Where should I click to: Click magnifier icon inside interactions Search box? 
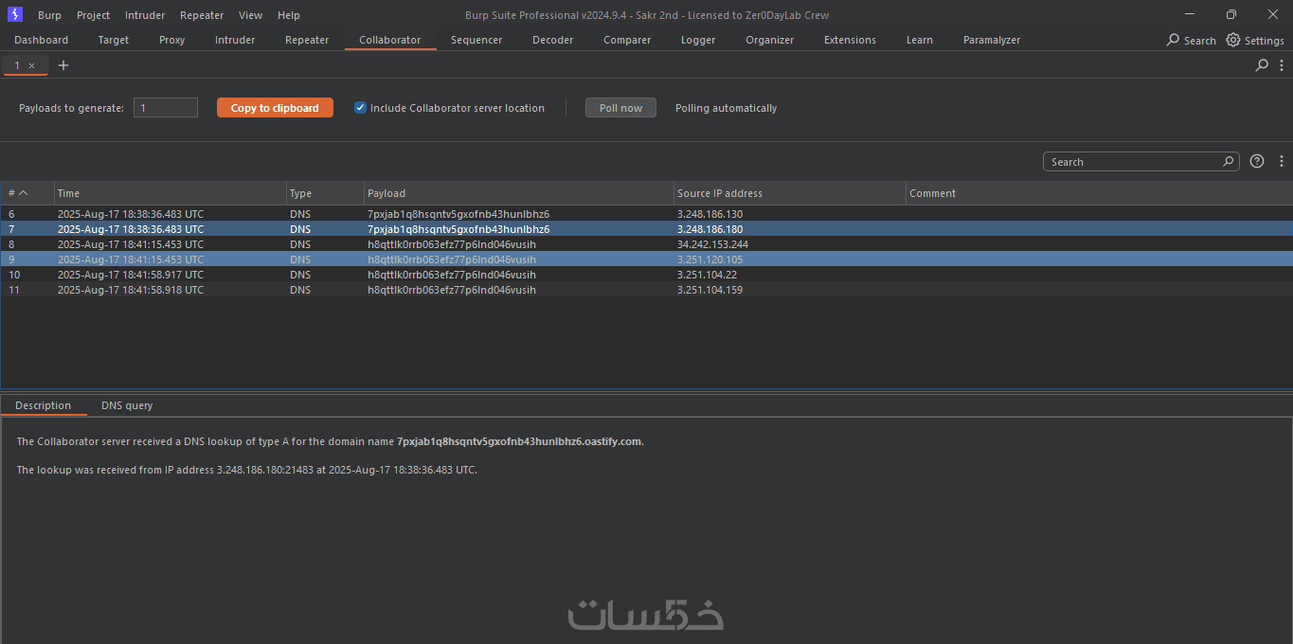click(1229, 161)
